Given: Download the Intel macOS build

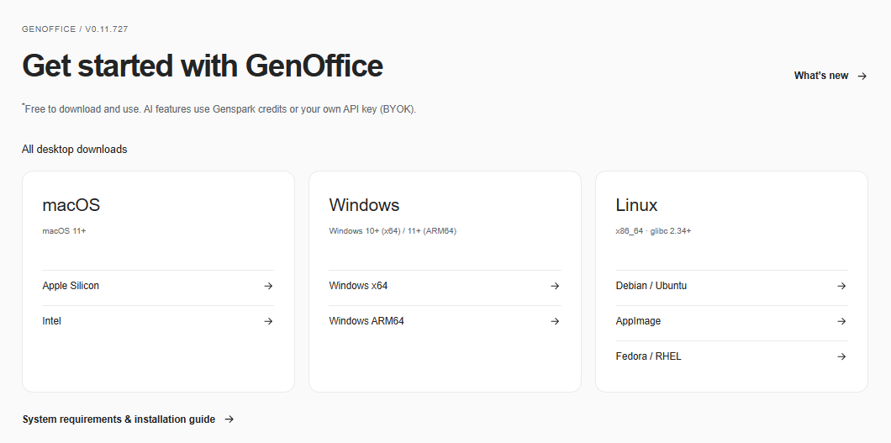Looking at the screenshot, I should 158,321.
